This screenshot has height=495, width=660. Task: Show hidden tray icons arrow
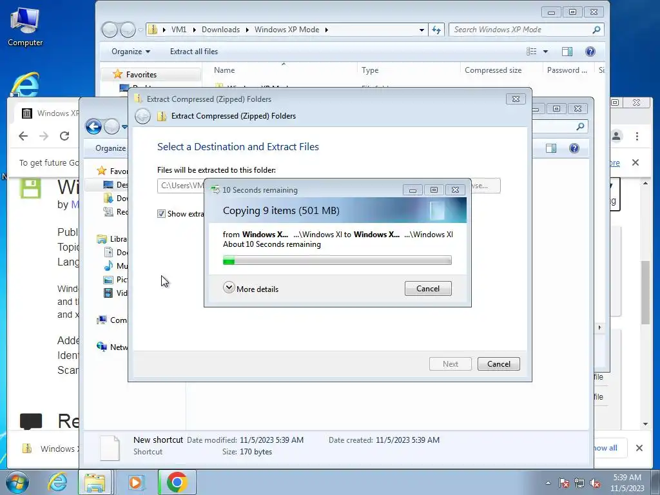(x=548, y=483)
